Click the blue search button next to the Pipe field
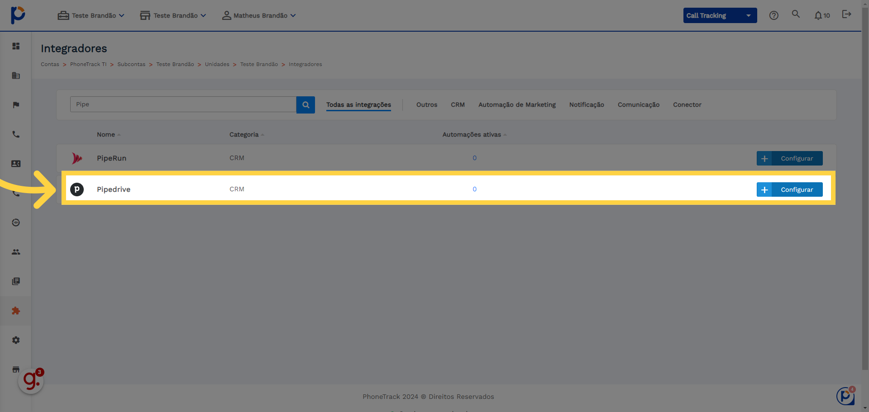The height and width of the screenshot is (412, 869). (306, 104)
